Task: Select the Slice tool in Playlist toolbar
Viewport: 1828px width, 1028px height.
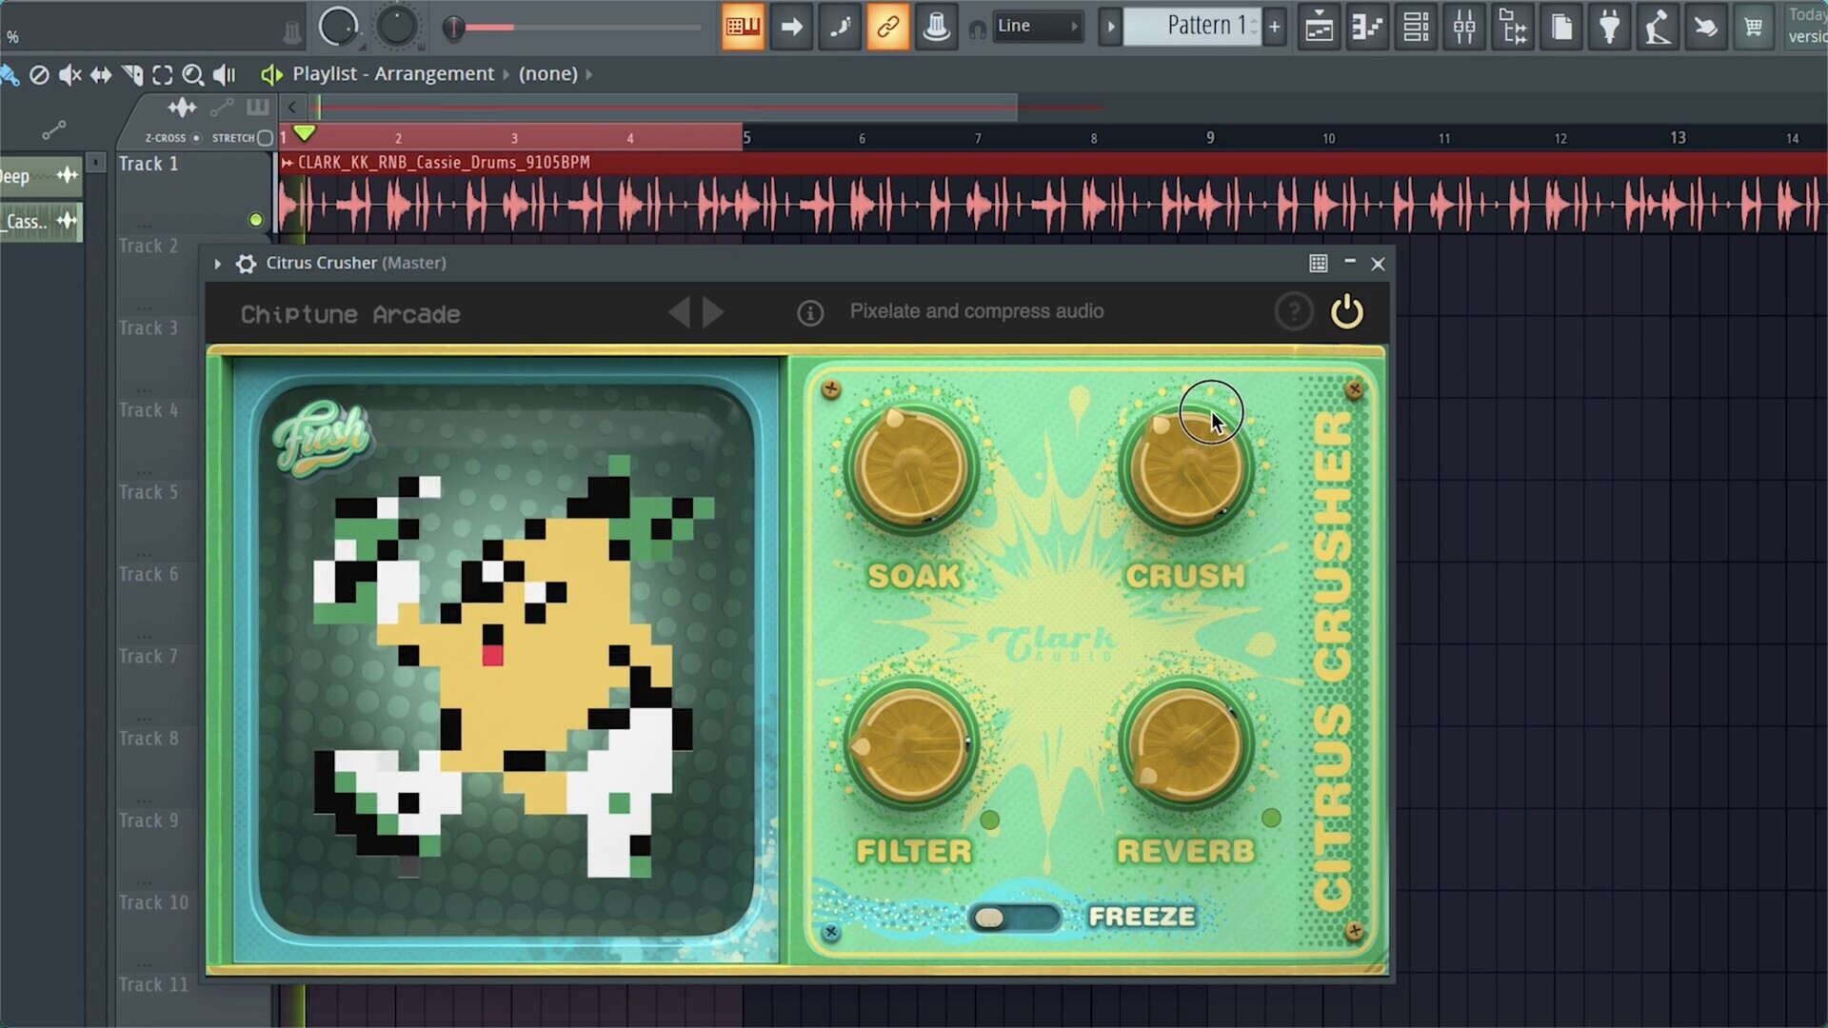Action: coord(132,75)
